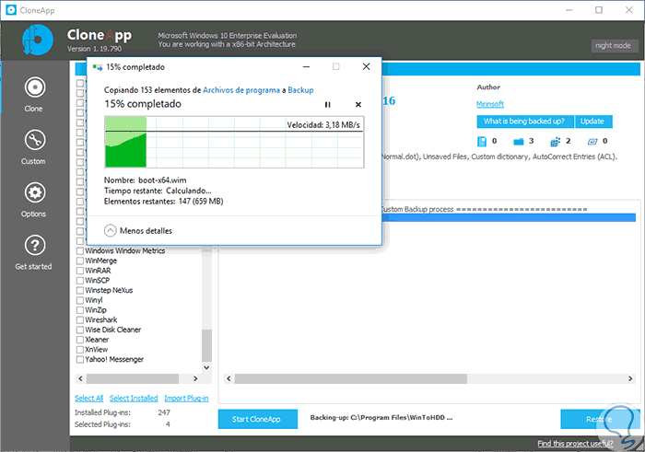Click the Update button

593,122
